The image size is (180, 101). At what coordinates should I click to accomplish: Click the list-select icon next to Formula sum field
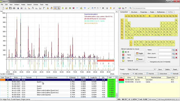pos(173,57)
